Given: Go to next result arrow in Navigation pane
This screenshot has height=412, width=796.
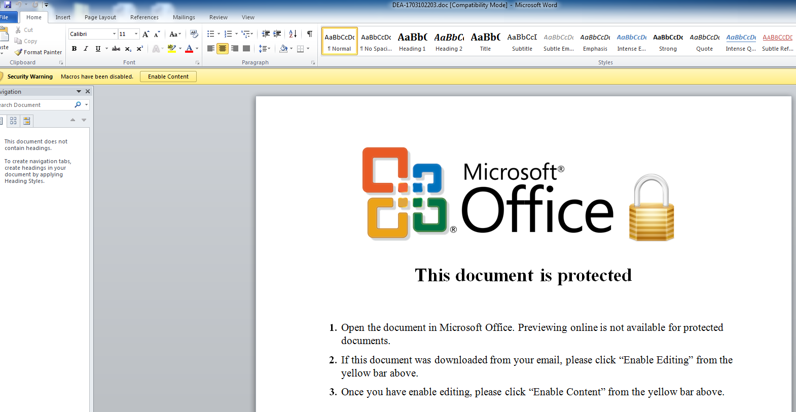Looking at the screenshot, I should (x=84, y=120).
